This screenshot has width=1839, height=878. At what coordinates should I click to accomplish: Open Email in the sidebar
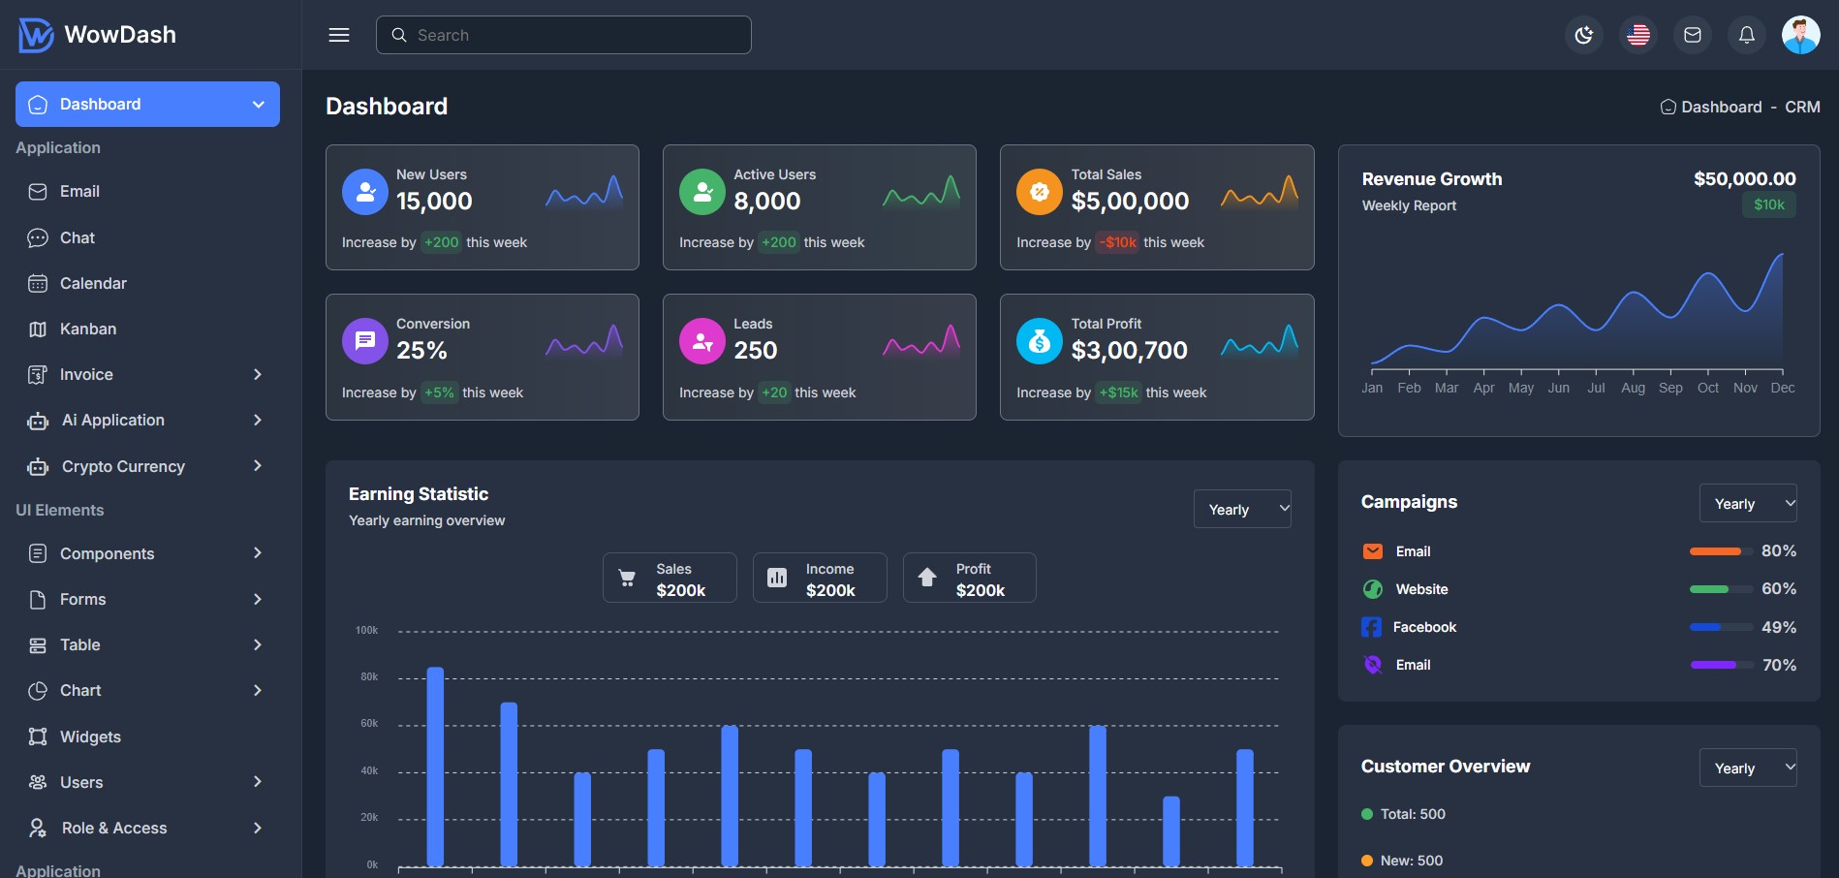pos(147,192)
